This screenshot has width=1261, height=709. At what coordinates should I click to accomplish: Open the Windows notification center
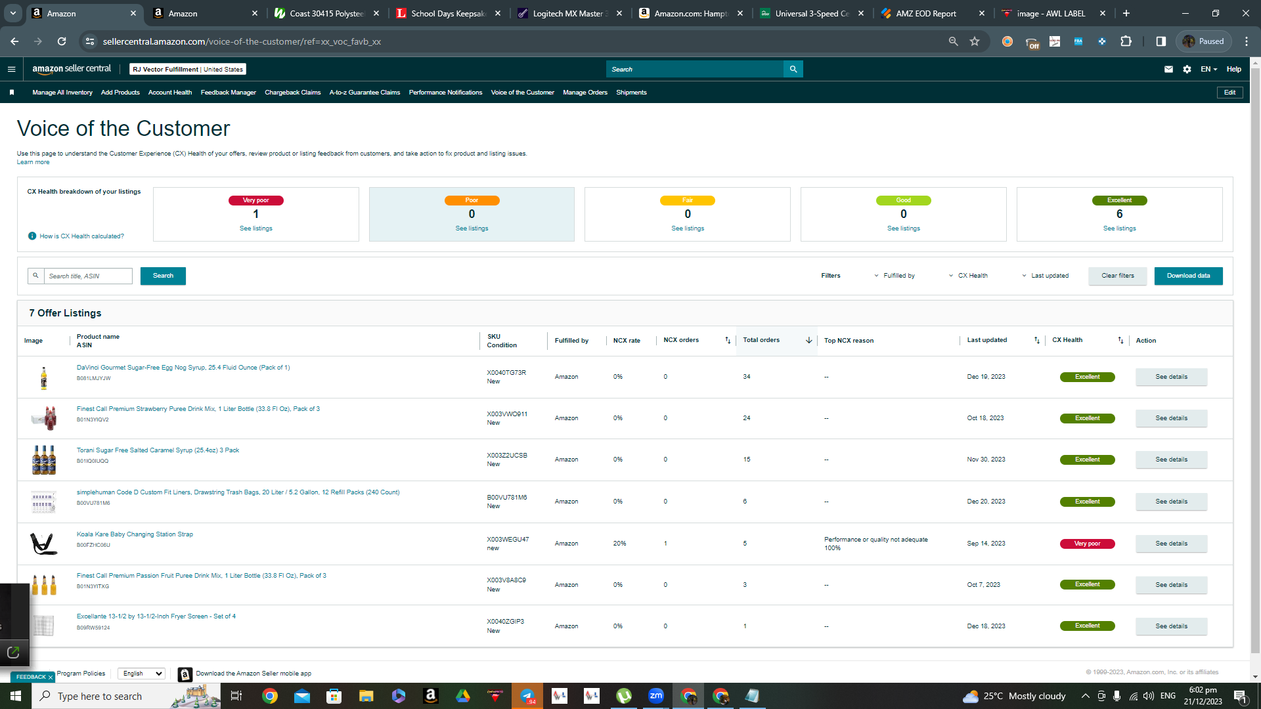pos(1240,696)
